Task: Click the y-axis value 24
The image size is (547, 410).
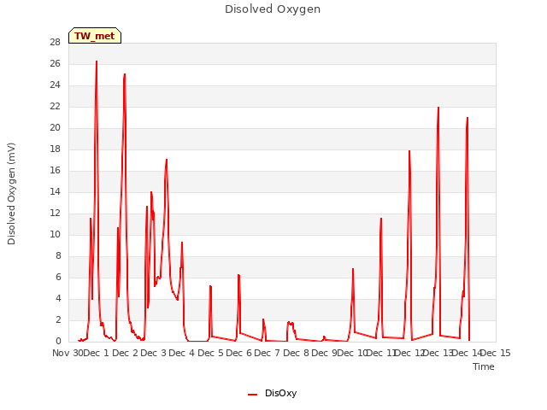Action: pos(55,85)
